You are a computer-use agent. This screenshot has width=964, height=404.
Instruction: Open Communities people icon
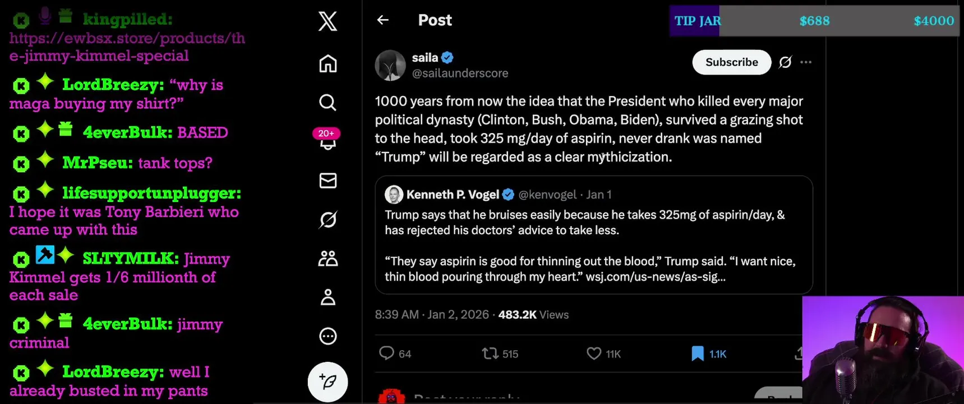[x=328, y=258]
